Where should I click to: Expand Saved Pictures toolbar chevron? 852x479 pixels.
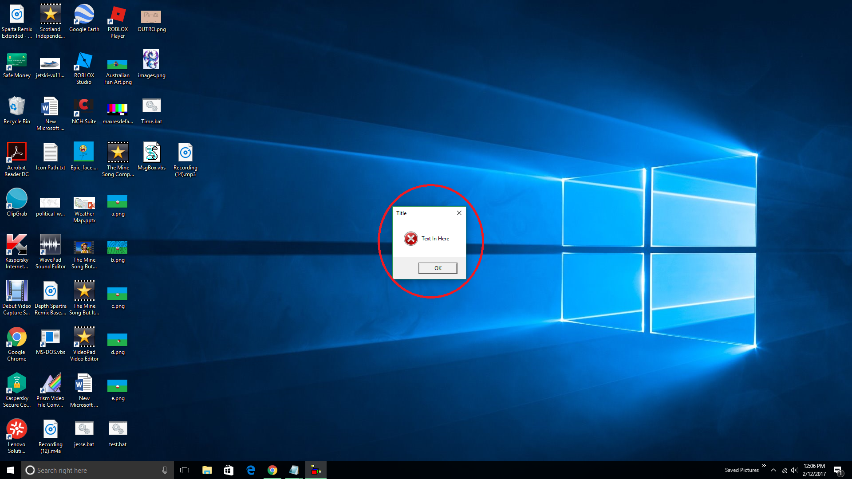tap(764, 466)
